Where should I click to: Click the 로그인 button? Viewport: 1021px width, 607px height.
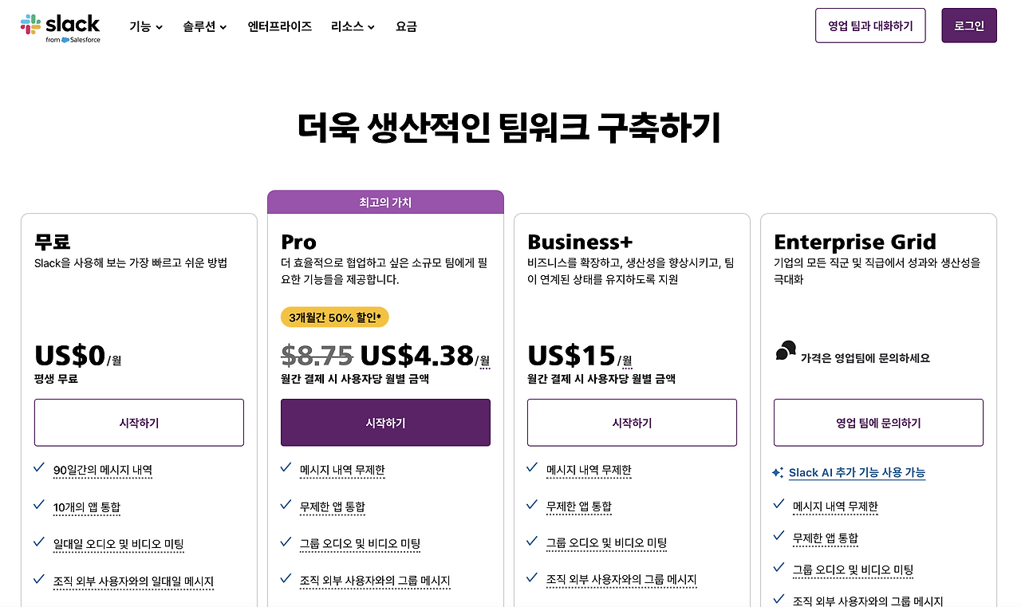click(968, 25)
